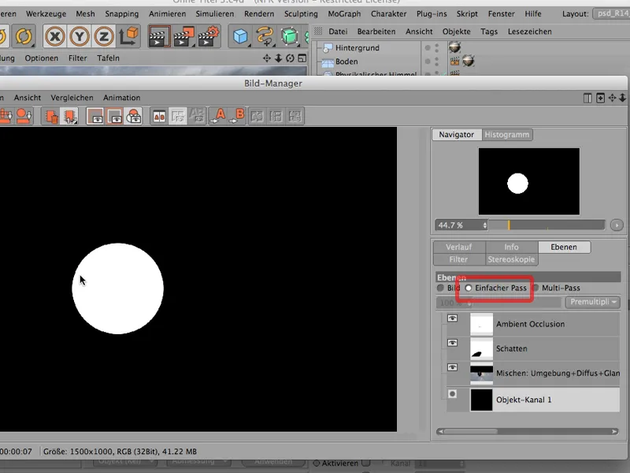Select the Multi-Pass radio button
The width and height of the screenshot is (630, 473).
[x=535, y=288]
